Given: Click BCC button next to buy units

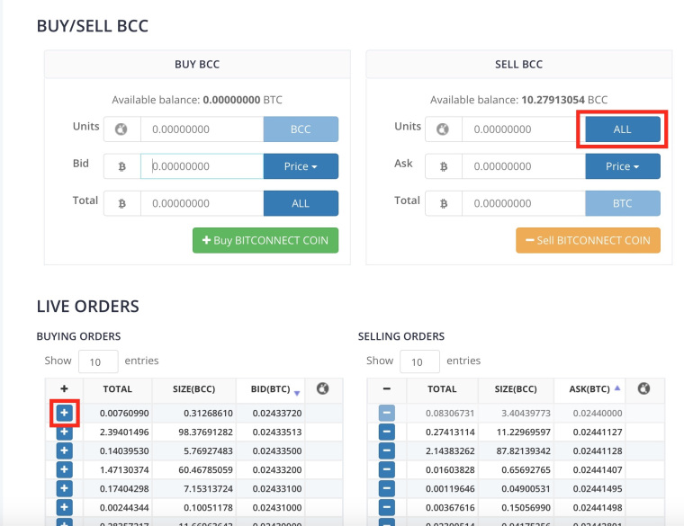Looking at the screenshot, I should 301,129.
